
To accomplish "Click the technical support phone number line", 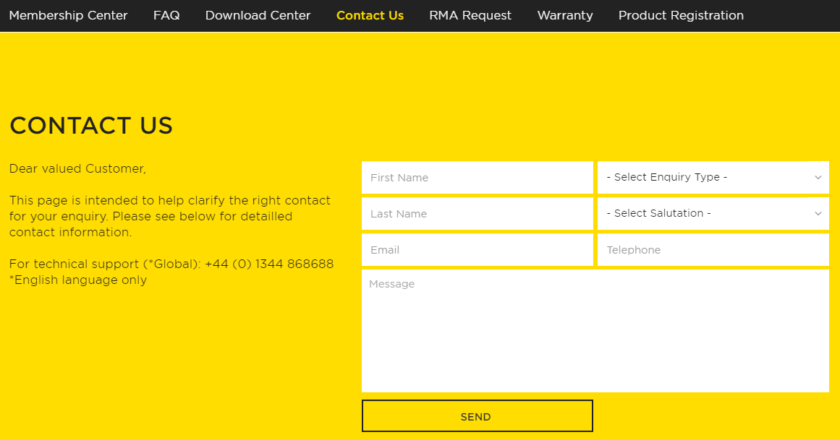I will (x=171, y=264).
